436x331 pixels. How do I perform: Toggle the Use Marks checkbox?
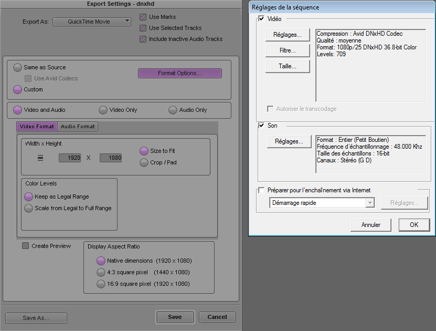pos(143,17)
